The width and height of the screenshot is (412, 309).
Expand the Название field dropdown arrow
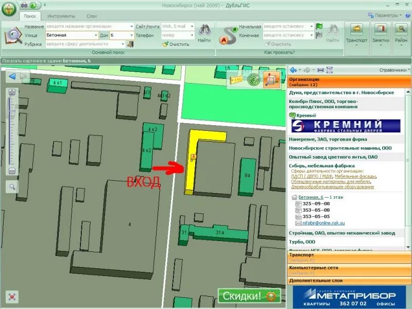point(132,26)
